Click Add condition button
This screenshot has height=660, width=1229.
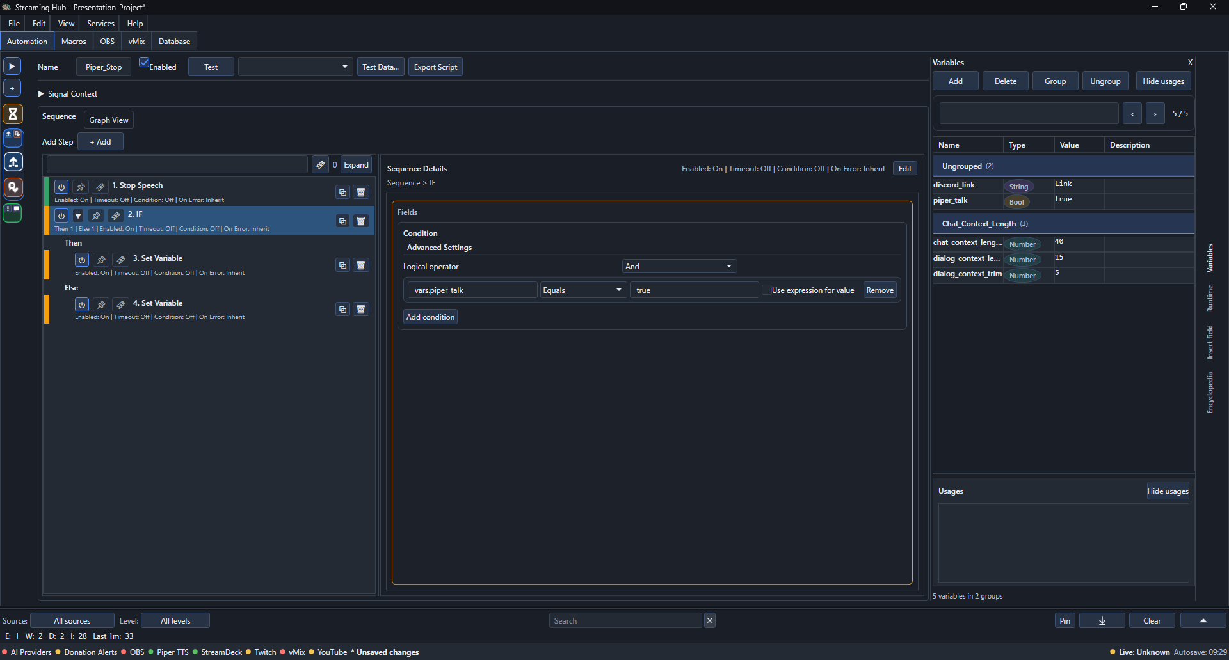coord(430,317)
